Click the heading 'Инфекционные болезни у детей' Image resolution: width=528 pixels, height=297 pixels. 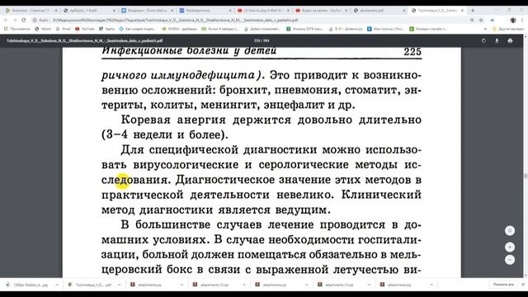tap(189, 51)
